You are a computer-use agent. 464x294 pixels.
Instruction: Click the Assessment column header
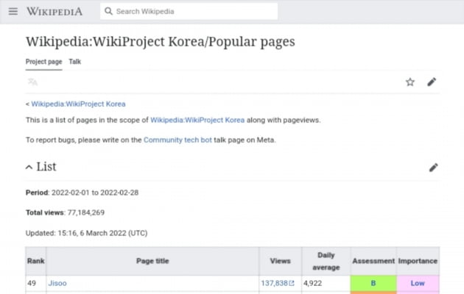373,261
